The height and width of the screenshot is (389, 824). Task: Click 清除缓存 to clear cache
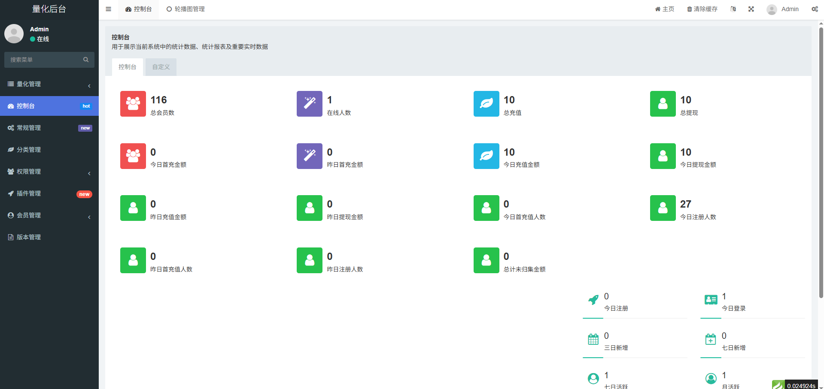[702, 9]
